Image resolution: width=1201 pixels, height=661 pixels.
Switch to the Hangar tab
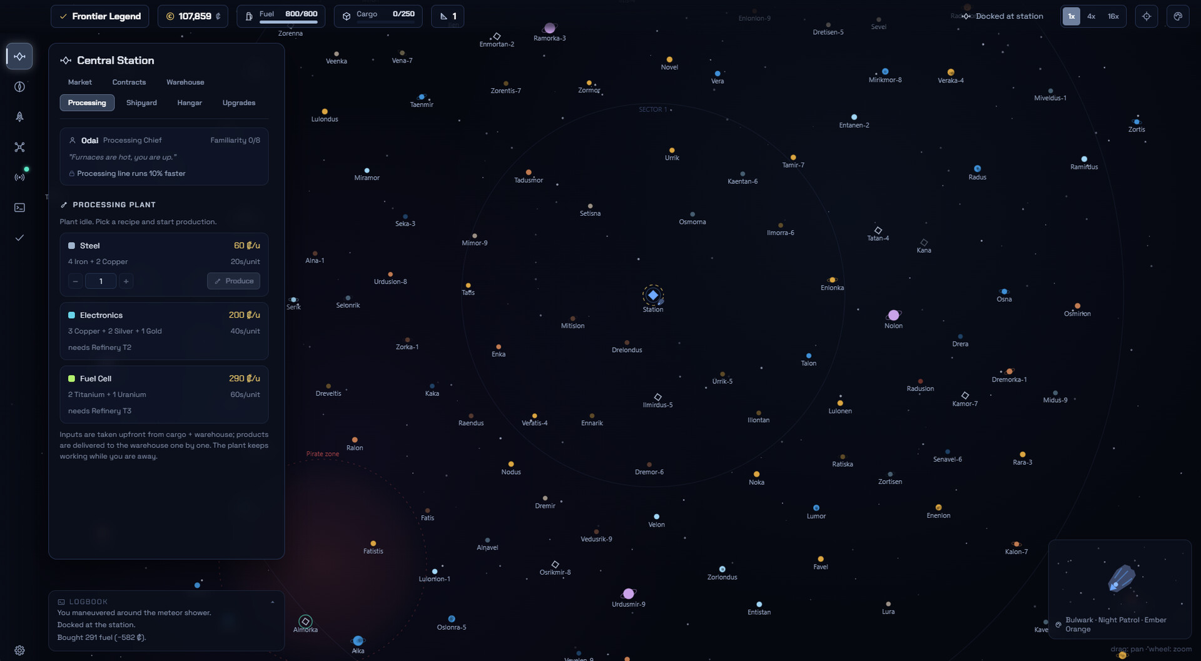click(x=190, y=103)
